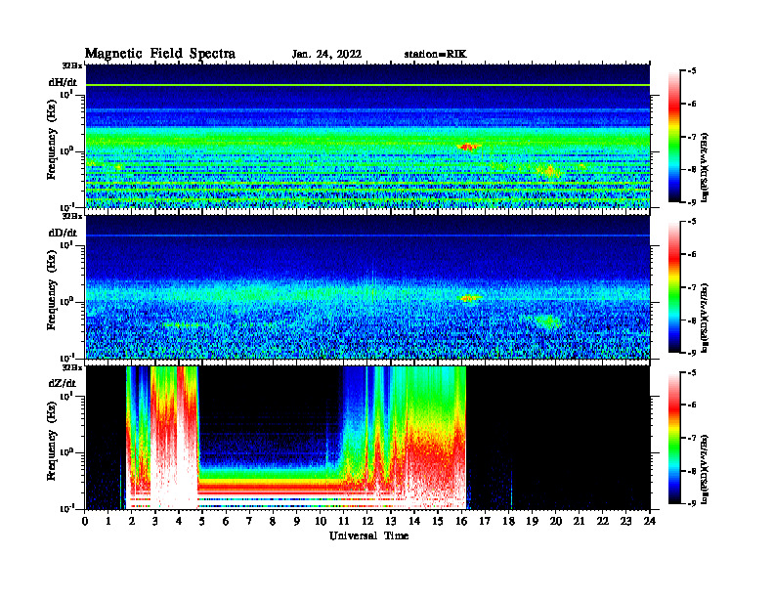Click the dH/dt panel color scale bar
Viewport: 774px width, 598px height.
coord(674,137)
